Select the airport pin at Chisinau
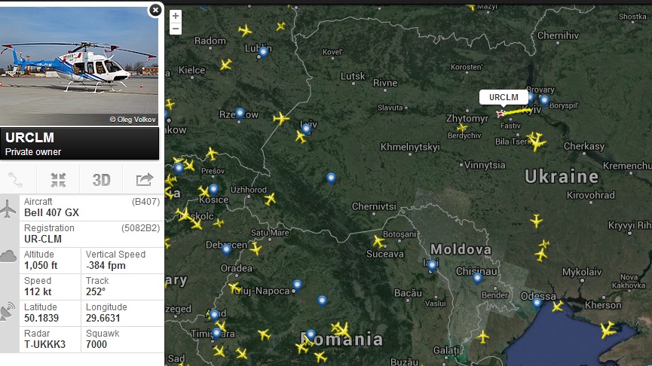652x366 pixels. [477, 278]
